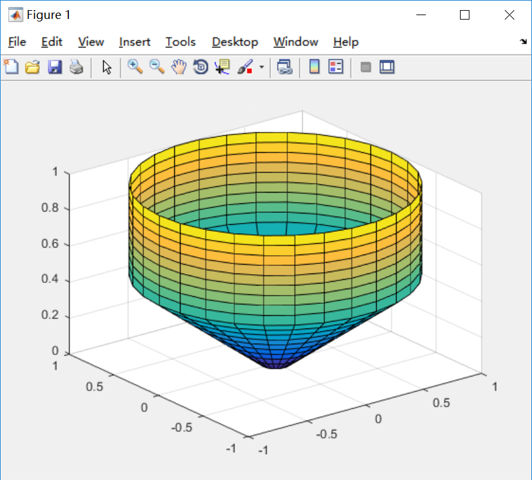This screenshot has height=480, width=532.
Task: Activate the Zoom In magnifier tool
Action: pos(135,67)
